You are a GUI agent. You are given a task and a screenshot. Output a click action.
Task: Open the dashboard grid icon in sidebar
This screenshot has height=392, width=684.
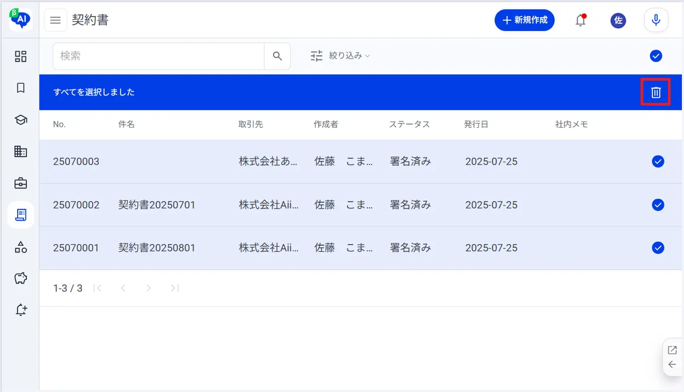(20, 56)
